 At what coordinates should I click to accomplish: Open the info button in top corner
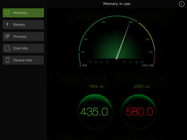point(182,4)
